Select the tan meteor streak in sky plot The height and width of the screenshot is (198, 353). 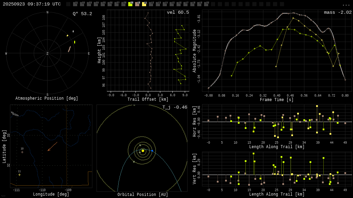tap(69, 49)
